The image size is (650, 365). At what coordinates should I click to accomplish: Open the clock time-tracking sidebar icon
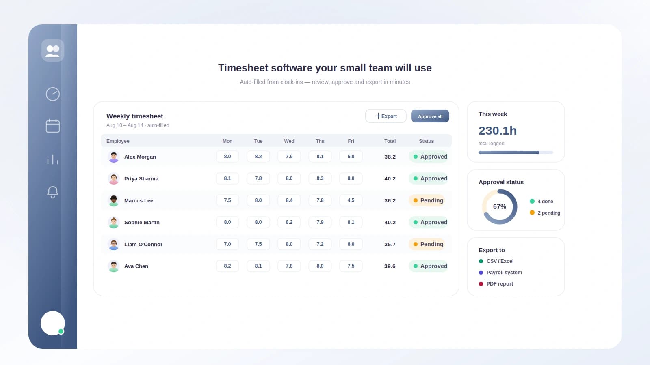click(x=53, y=94)
